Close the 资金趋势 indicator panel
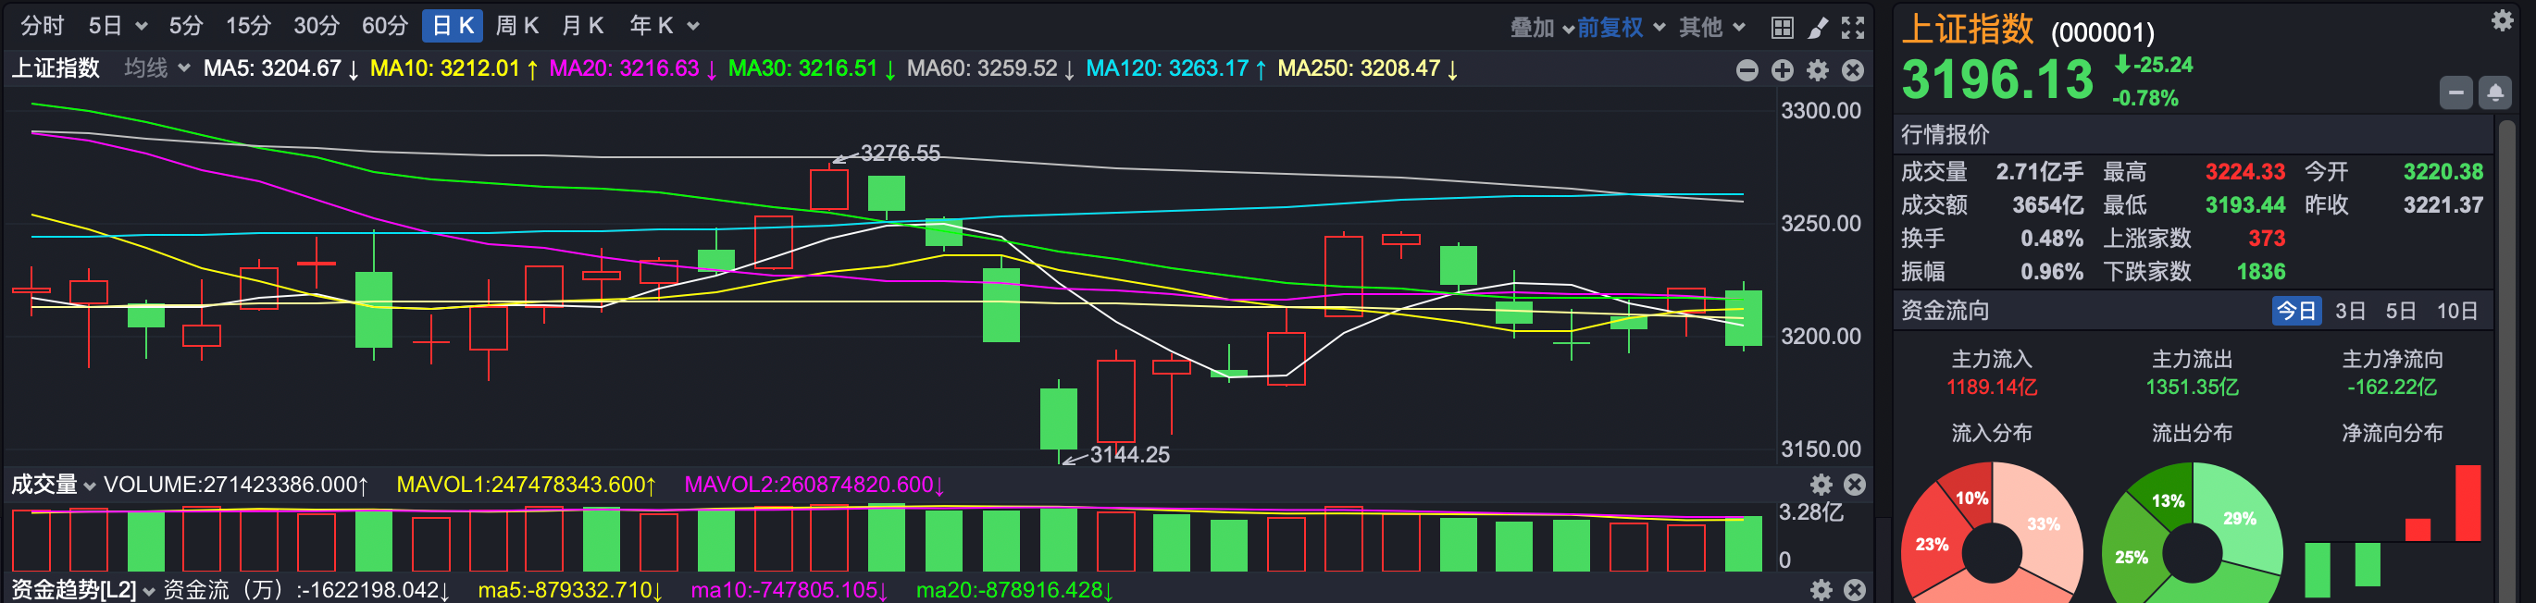Screen dimensions: 2536x603 (x=1855, y=589)
